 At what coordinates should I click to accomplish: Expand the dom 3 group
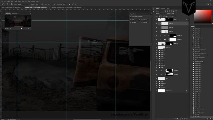(x=158, y=63)
